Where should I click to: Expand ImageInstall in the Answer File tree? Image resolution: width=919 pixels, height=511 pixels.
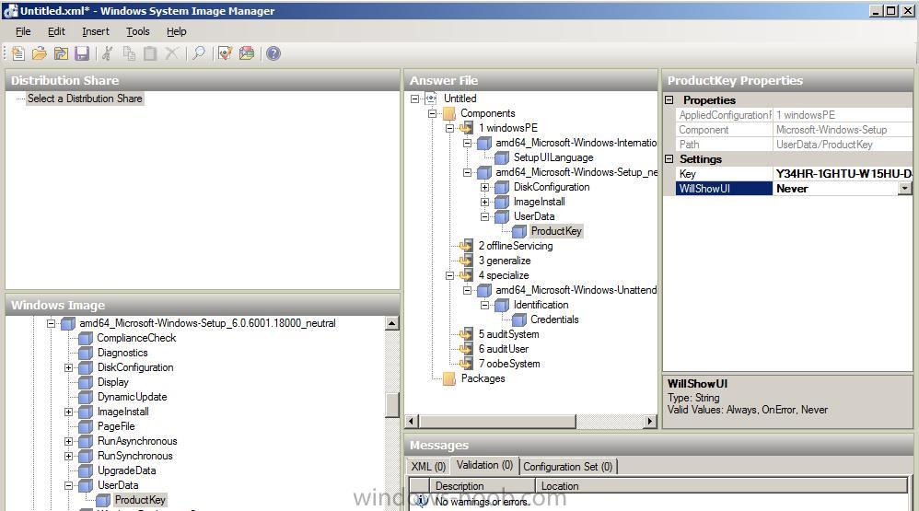coord(484,202)
